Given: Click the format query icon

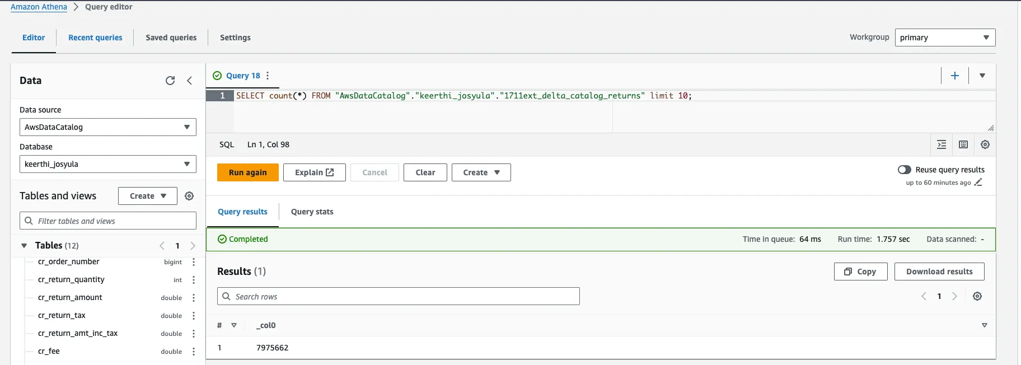Looking at the screenshot, I should 942,144.
